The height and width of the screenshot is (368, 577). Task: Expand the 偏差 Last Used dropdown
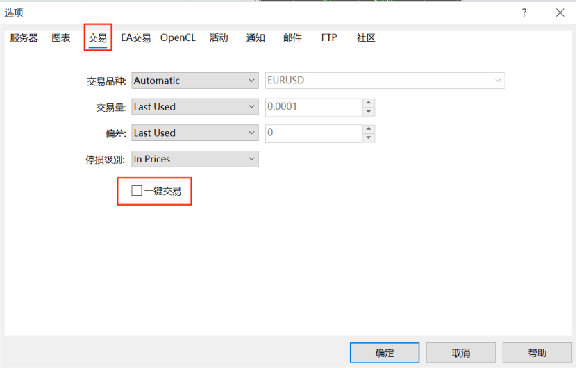195,133
